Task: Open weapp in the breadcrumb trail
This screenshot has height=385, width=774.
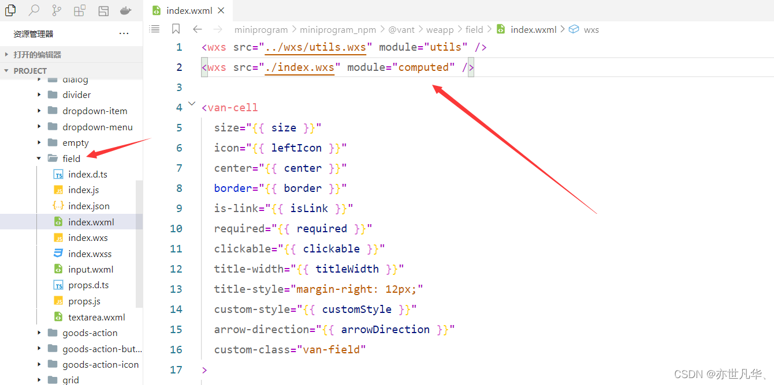Action: tap(440, 29)
